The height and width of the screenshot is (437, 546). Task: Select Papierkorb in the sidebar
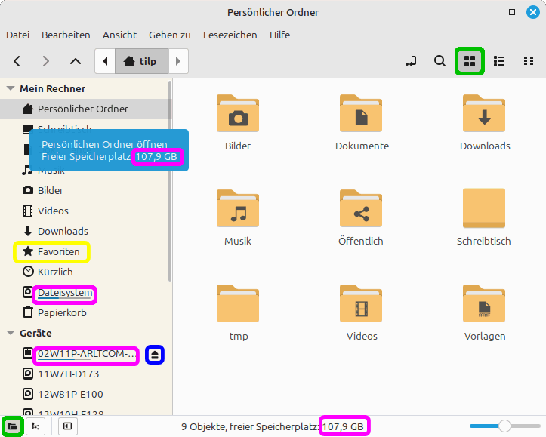coord(62,312)
